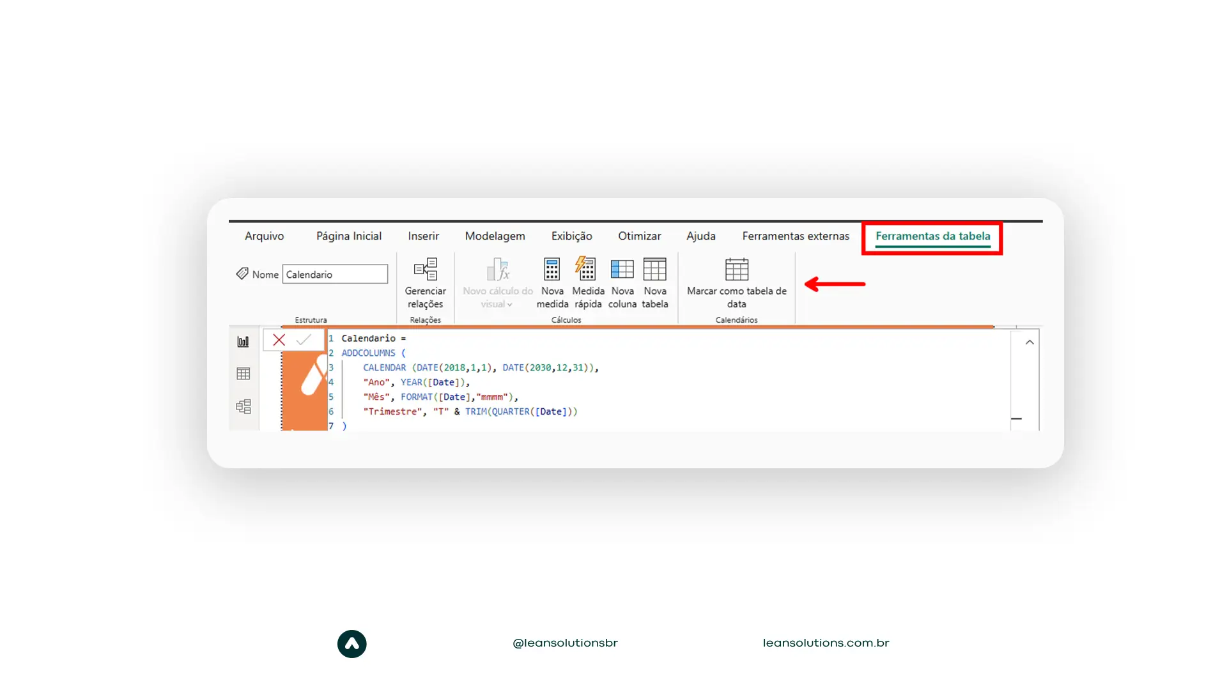The width and height of the screenshot is (1227, 690).
Task: Click the round Lean Solutions logo
Action: [351, 644]
